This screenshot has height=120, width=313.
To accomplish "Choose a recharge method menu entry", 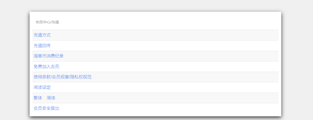I will click(42, 35).
